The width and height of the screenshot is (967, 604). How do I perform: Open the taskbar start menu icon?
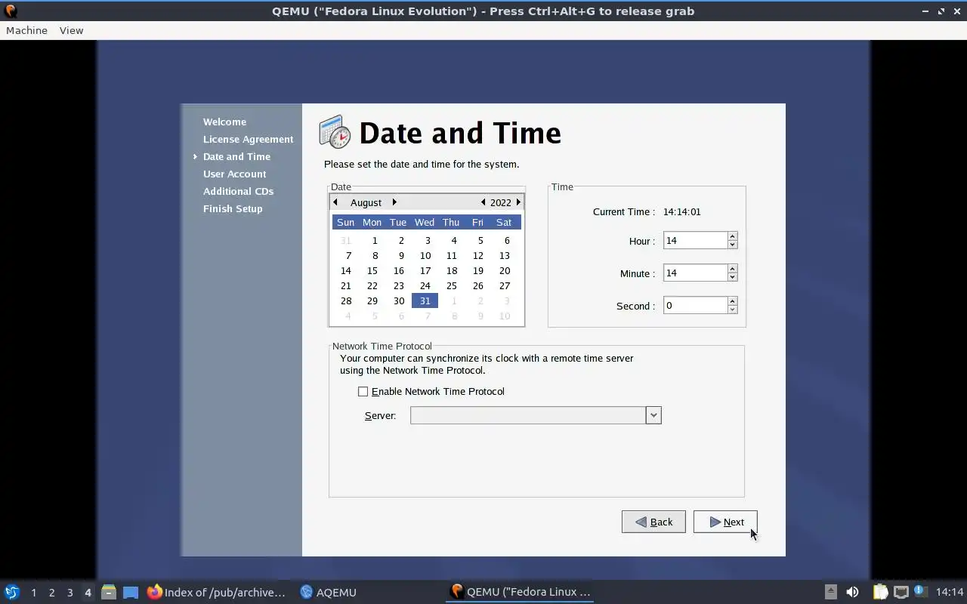[x=11, y=592]
